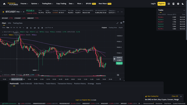187x105 pixels.
Task: Open the Trade History tab
Action: (51, 84)
